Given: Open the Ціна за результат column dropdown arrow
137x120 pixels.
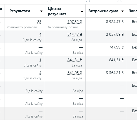Looking at the screenshot, I should [82, 11].
